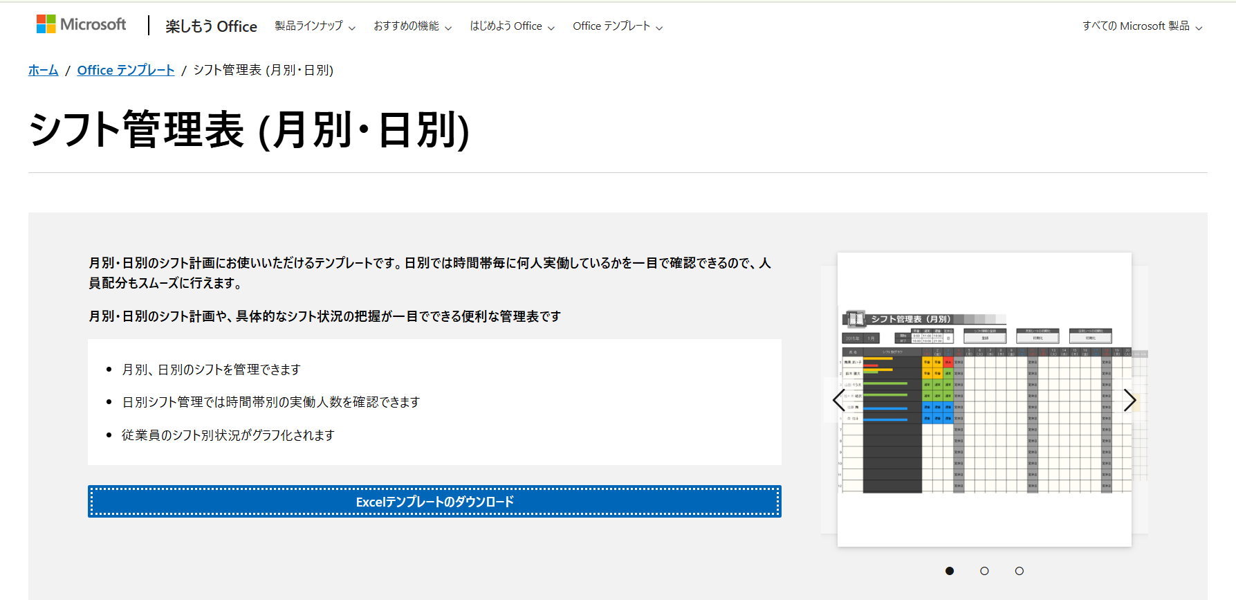The image size is (1236, 600).
Task: Click the intro paragraph starting 月別・日別のシフト計画にお使い
Action: point(430,273)
